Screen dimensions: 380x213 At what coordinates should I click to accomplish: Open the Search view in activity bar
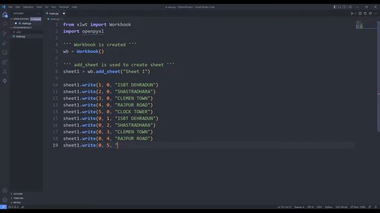click(5, 24)
